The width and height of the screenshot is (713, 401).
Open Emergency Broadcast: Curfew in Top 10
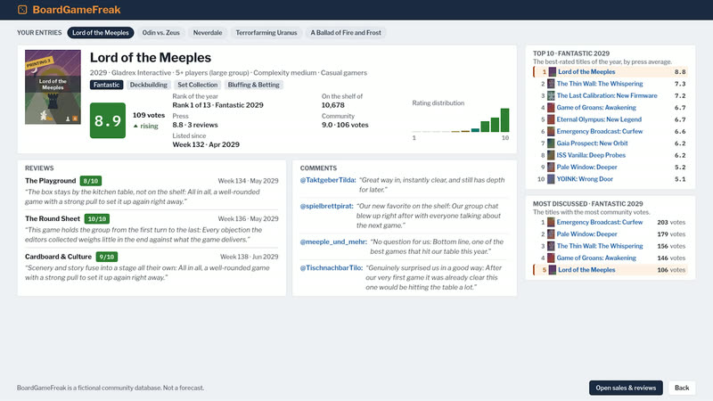[599, 131]
